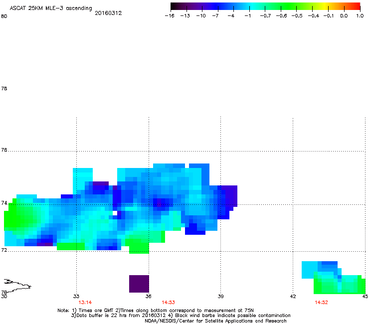Click the 0.0 color scale label
The height and width of the screenshot is (324, 369).
pos(344,16)
